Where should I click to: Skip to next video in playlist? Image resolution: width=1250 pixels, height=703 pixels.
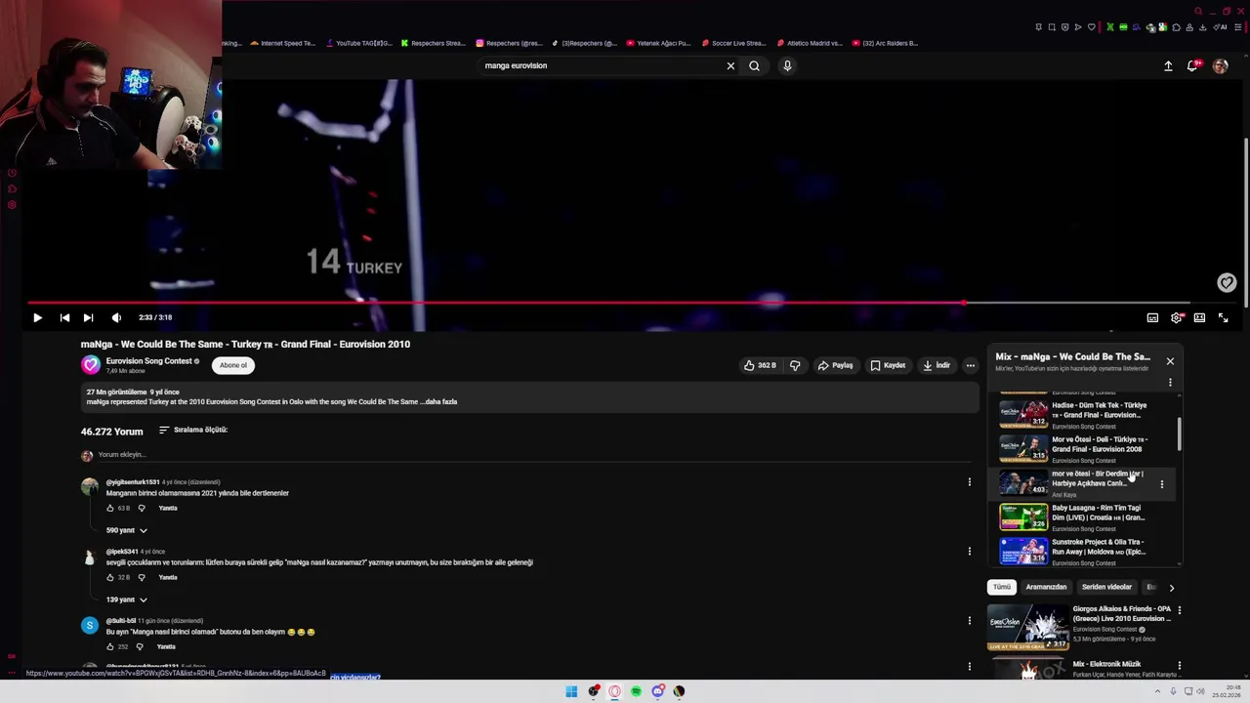[88, 317]
